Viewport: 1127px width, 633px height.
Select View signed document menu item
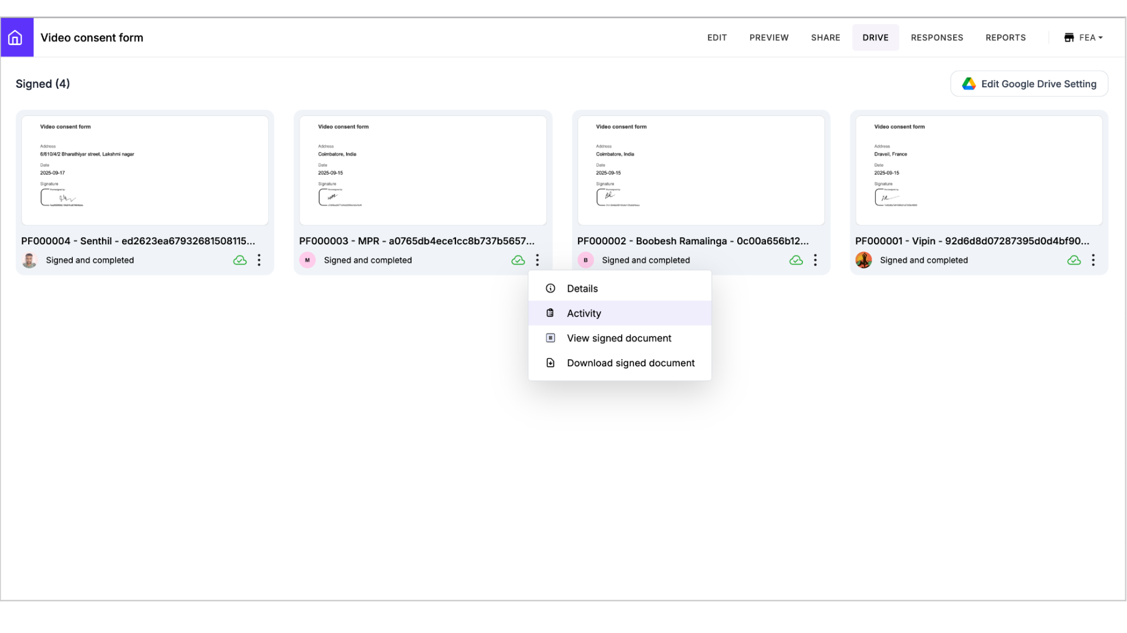point(620,338)
